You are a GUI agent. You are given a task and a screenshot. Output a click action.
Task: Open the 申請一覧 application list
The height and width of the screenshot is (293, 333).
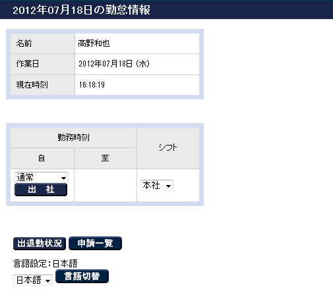point(95,243)
